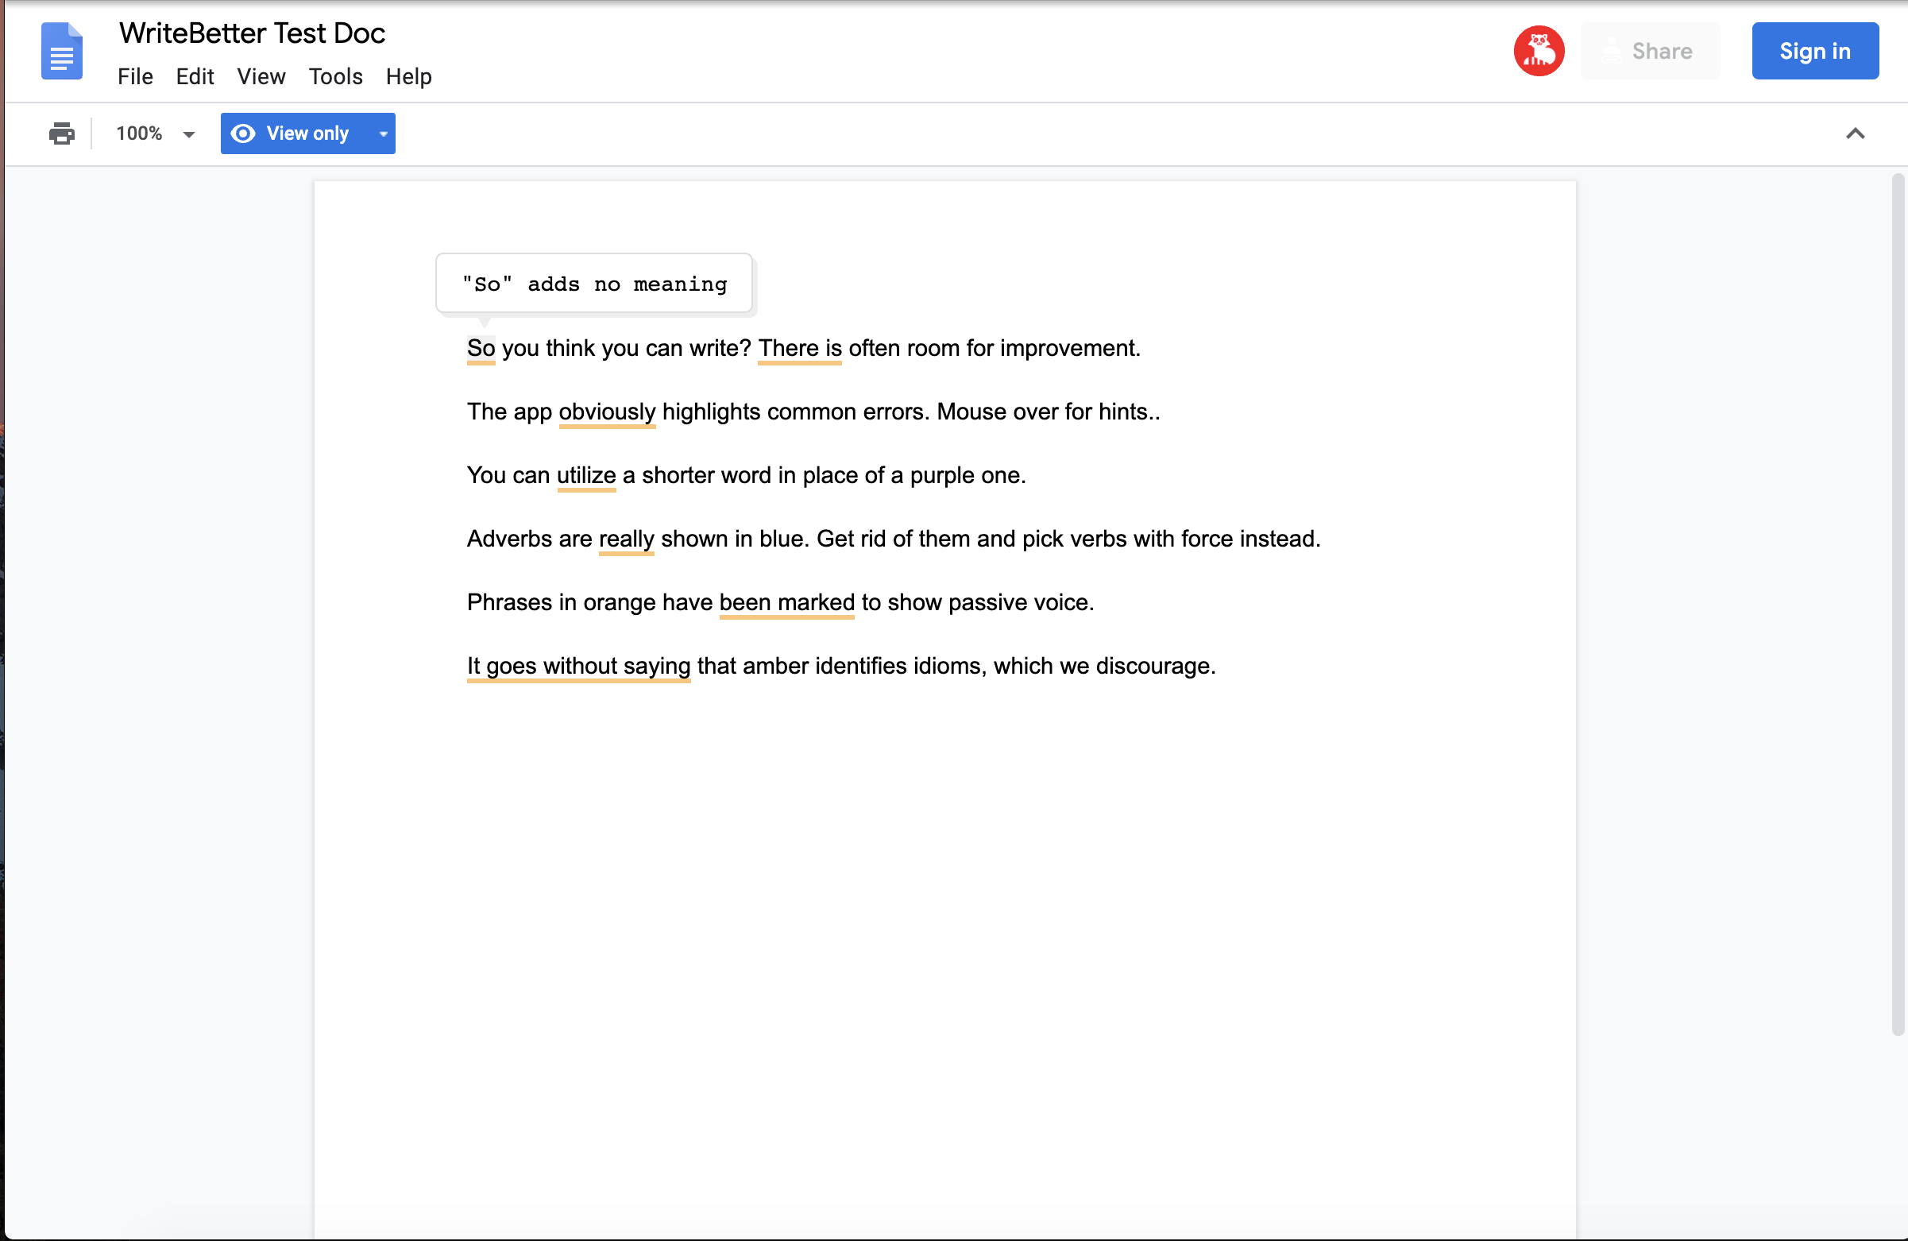This screenshot has height=1241, width=1908.
Task: Open the Help menu
Action: [x=408, y=76]
